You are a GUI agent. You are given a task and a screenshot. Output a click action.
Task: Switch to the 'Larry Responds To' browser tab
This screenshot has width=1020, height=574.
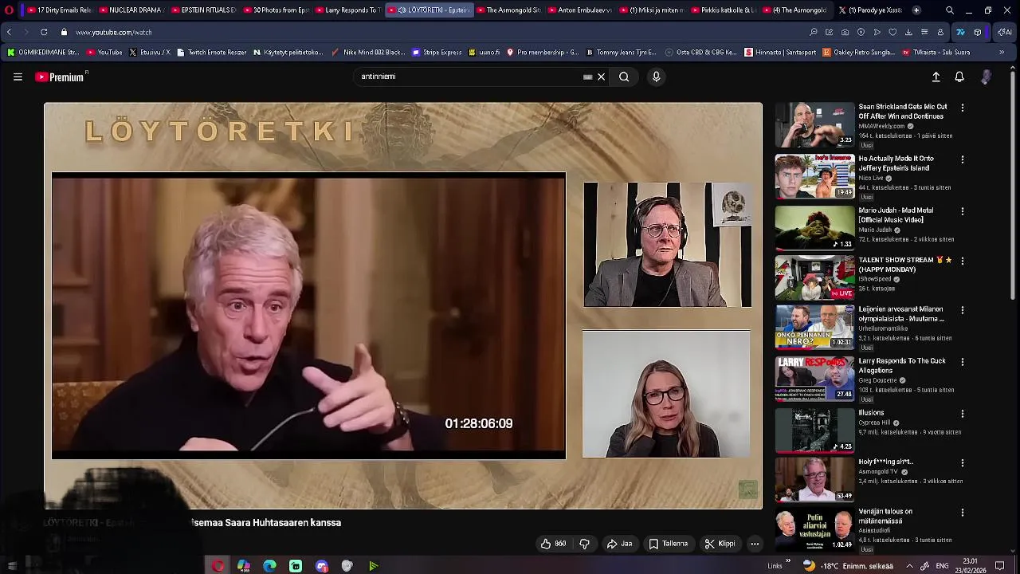pos(347,10)
